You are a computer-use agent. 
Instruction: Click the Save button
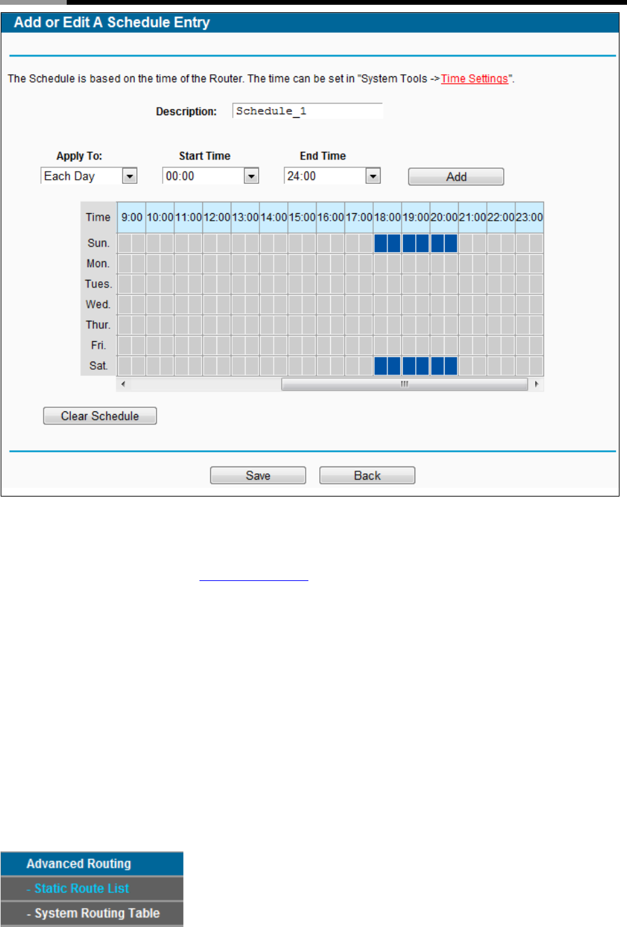pos(258,475)
